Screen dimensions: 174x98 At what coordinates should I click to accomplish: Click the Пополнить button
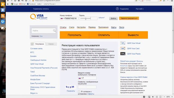click(74, 35)
